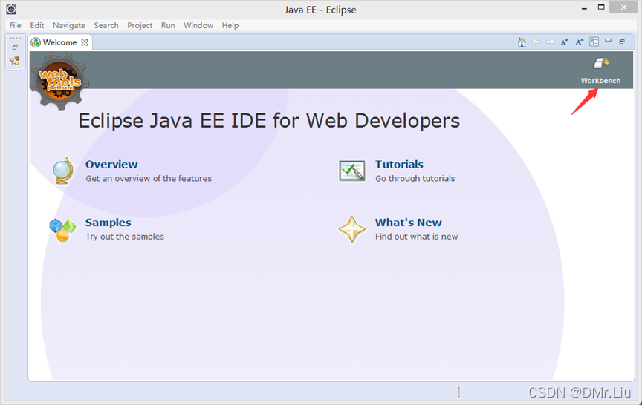Close the Eclipse window
Screen dimensions: 642x405
click(x=623, y=7)
